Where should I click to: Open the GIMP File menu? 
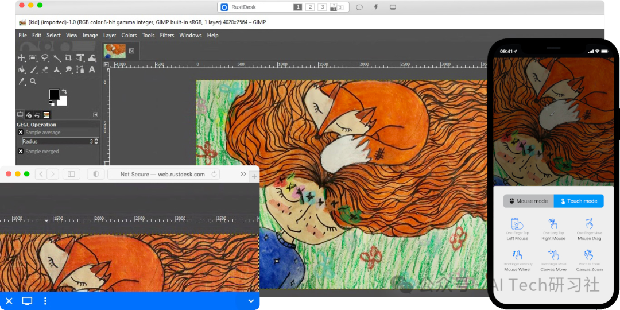tap(22, 35)
